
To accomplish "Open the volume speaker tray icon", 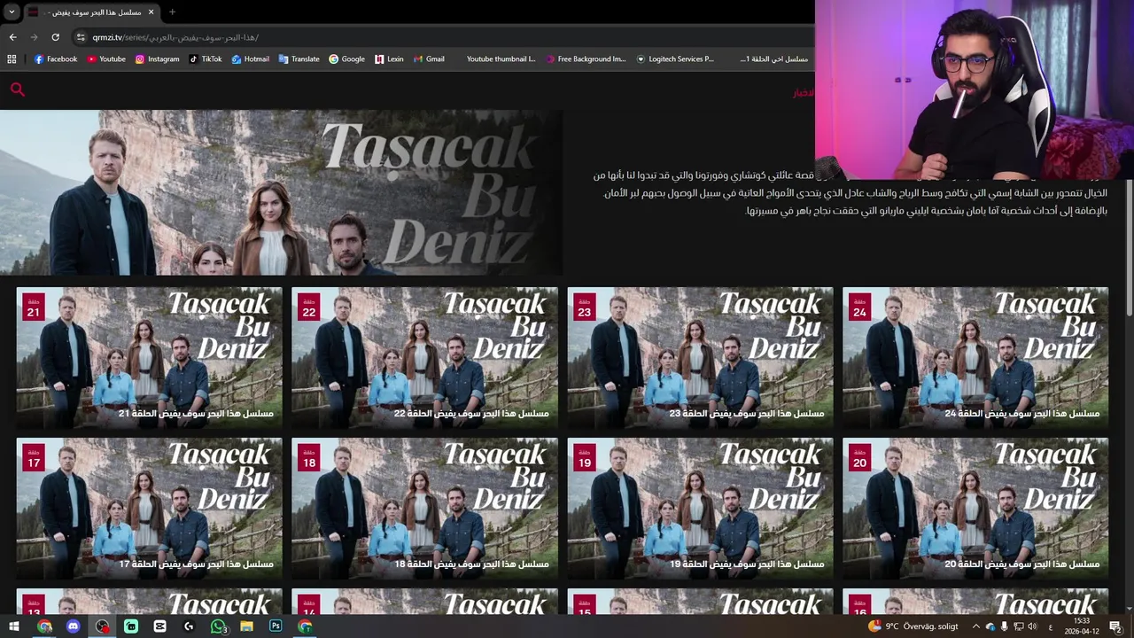I will click(x=1032, y=626).
